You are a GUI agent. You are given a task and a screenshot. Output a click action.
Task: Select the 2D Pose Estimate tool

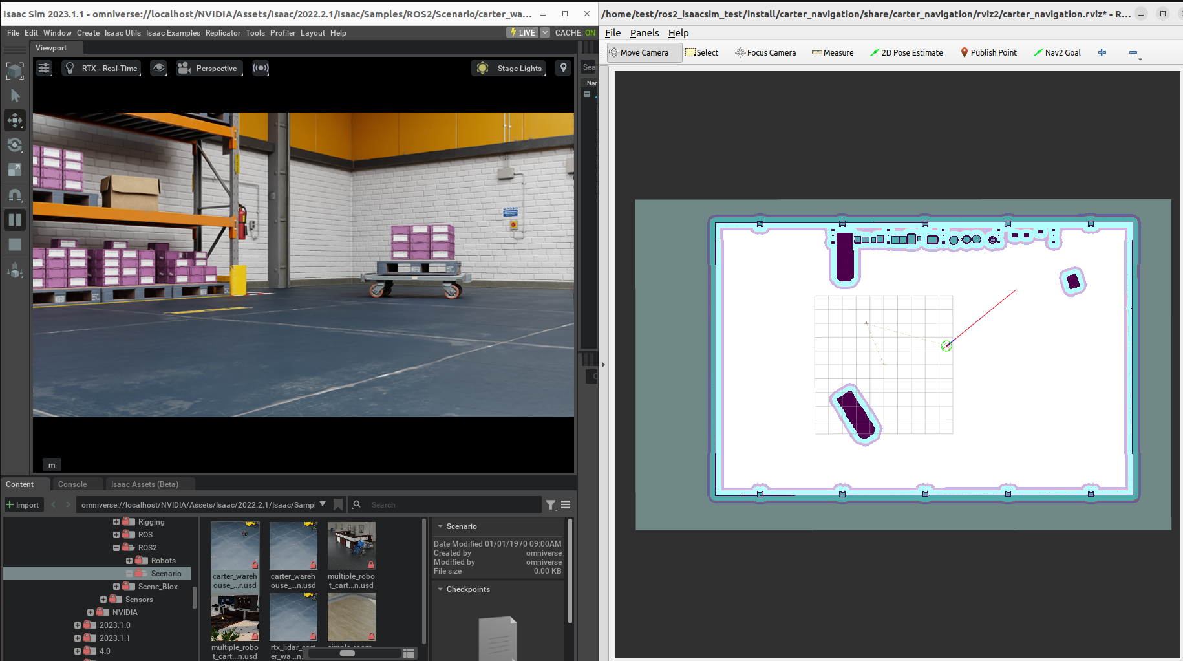click(906, 53)
